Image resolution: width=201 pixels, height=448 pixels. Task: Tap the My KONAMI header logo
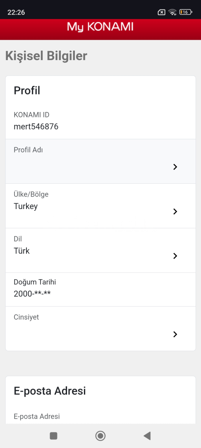point(100,27)
